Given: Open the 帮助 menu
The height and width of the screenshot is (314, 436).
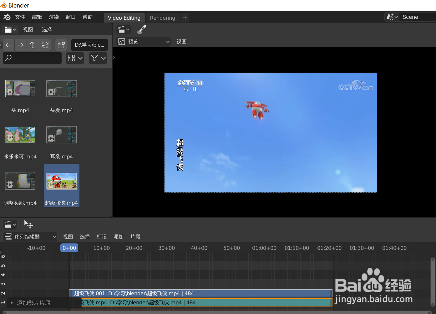Looking at the screenshot, I should click(88, 17).
